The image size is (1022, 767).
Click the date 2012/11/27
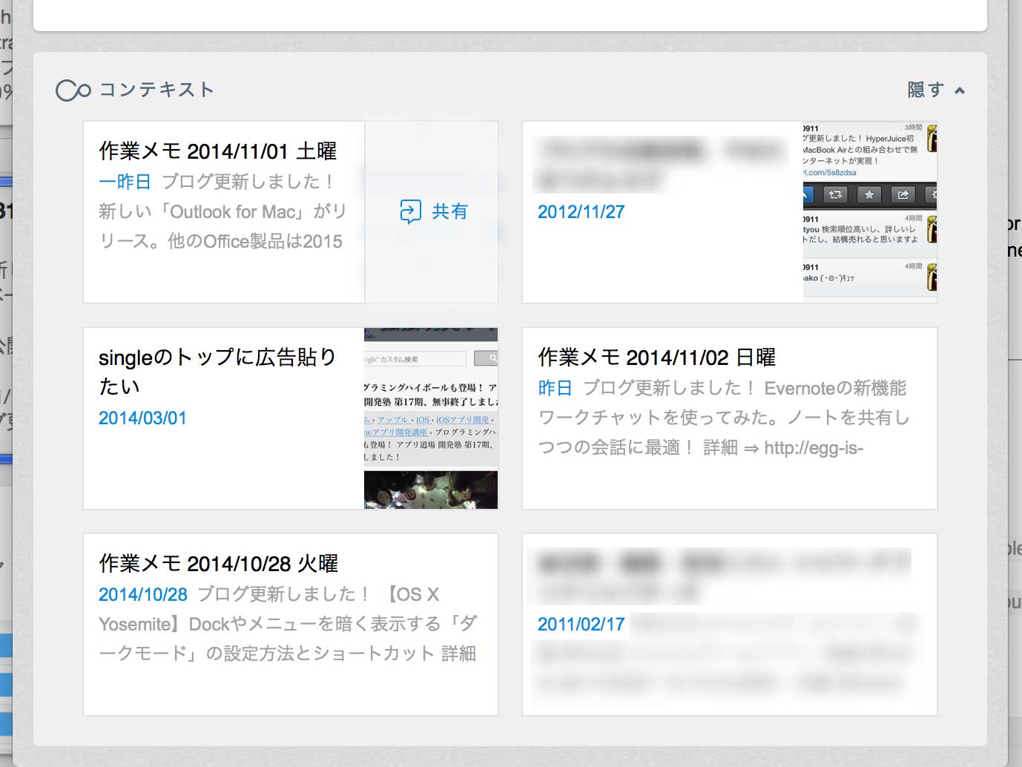click(581, 212)
